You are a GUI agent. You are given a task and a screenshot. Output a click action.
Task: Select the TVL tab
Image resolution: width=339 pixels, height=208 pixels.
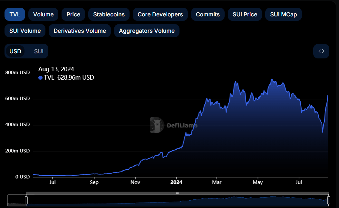point(15,14)
